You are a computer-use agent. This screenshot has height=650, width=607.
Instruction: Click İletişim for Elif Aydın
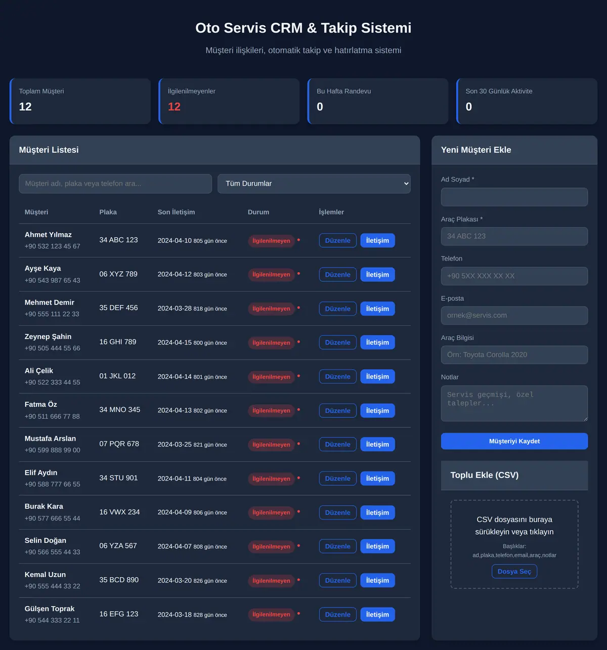point(377,479)
